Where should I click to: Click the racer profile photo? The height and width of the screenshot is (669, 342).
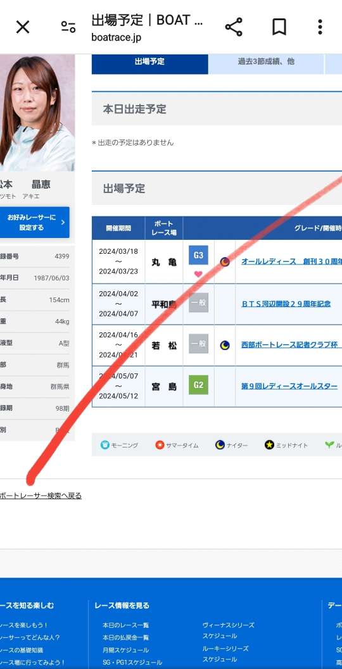tap(37, 113)
